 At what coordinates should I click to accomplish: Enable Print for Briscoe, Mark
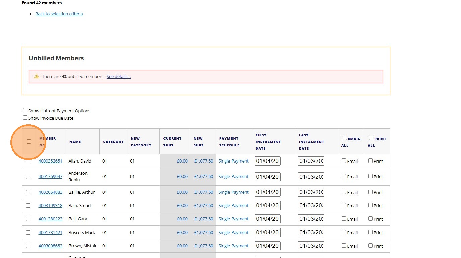pyautogui.click(x=370, y=232)
